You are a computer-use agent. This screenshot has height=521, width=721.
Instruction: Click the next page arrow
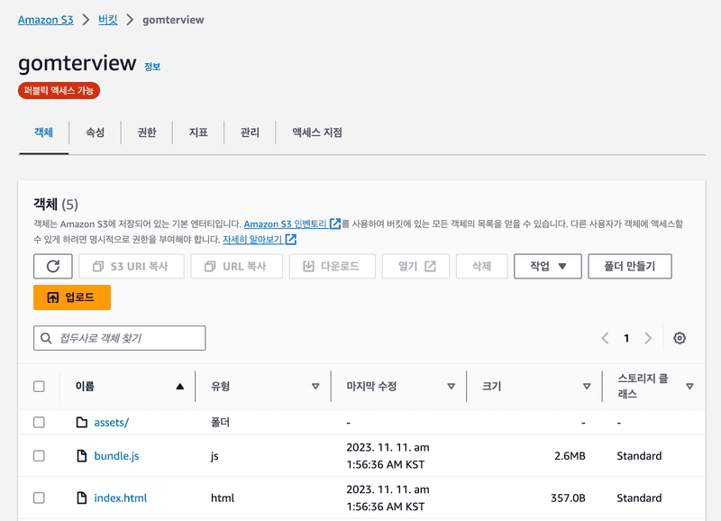pyautogui.click(x=648, y=338)
